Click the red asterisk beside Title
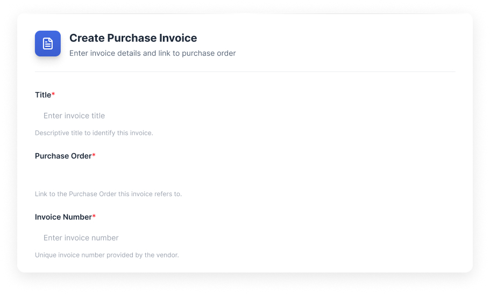 (53, 95)
